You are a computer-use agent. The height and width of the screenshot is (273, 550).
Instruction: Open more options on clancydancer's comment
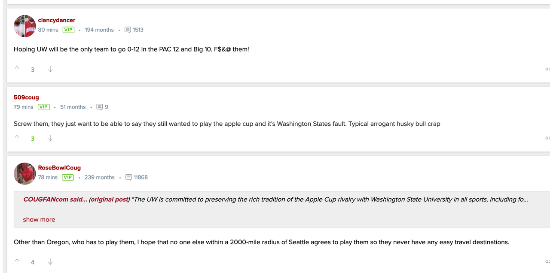[547, 69]
